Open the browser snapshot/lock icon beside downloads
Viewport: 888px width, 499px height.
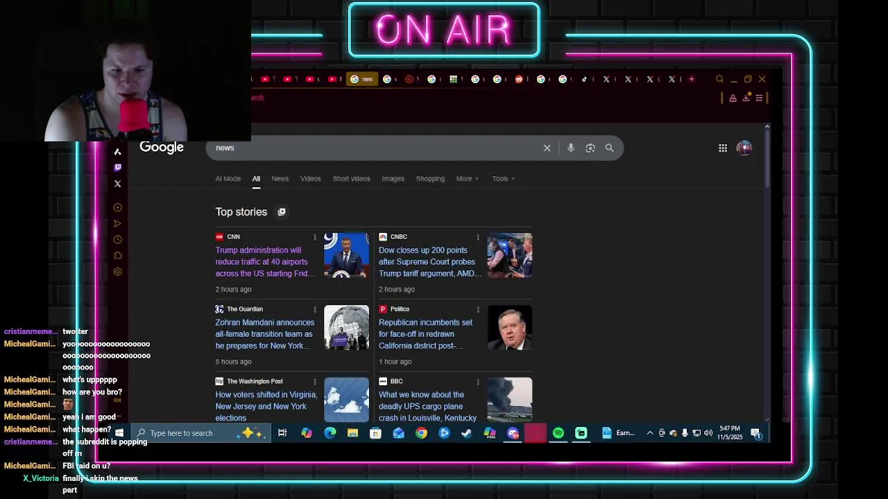coord(733,98)
